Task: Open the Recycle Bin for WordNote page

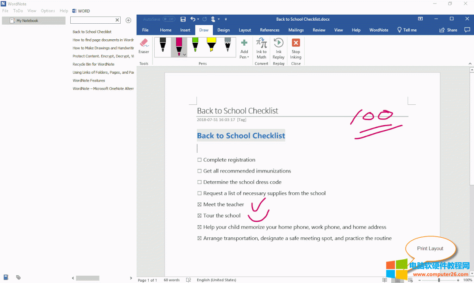Action: 94,64
